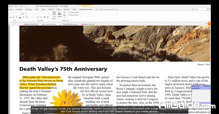This screenshot has height=114, width=219.
Task: Click the hand touch-mode icon in title bar
Action: point(21,6)
